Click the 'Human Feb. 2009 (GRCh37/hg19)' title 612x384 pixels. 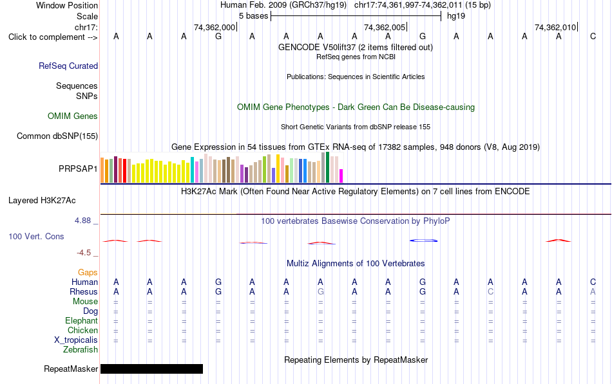point(283,5)
